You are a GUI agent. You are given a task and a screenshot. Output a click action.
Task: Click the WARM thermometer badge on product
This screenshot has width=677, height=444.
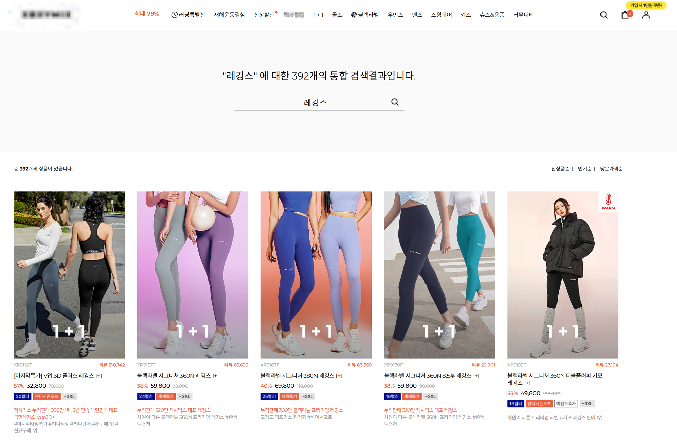(x=608, y=202)
